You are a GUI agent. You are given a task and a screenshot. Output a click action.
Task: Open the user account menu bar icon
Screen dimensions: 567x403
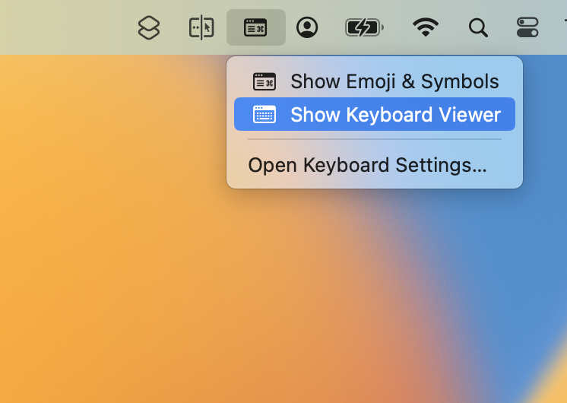click(307, 27)
